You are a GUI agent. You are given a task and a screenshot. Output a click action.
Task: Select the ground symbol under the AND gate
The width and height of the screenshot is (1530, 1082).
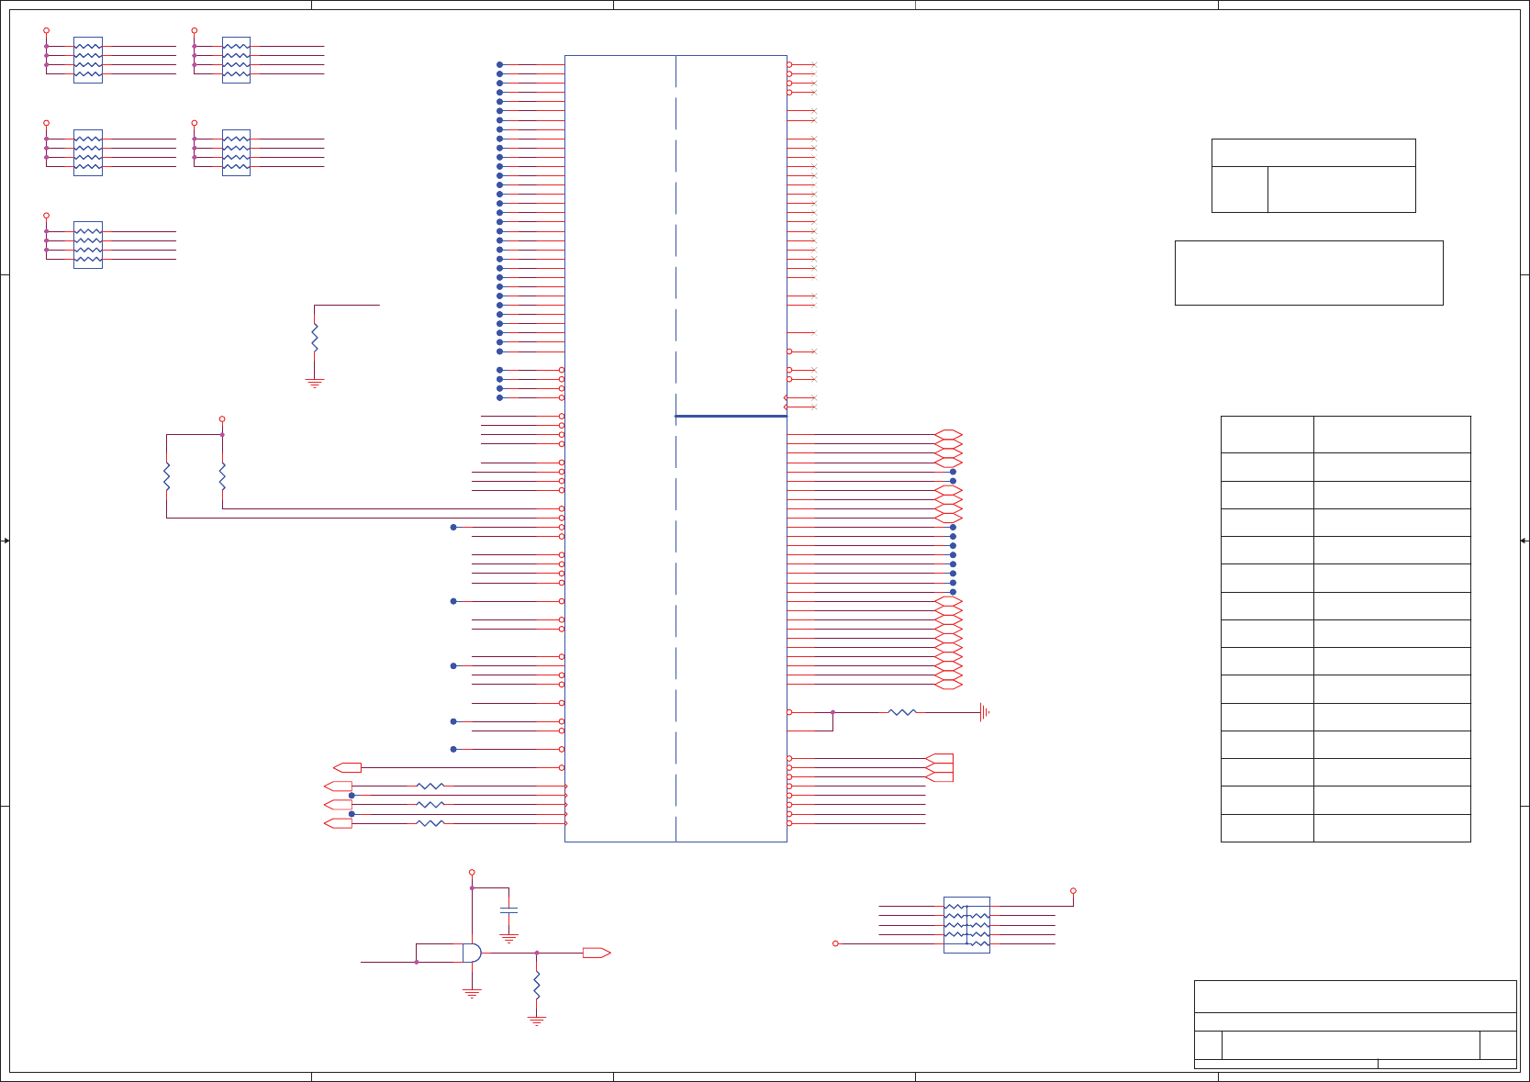[472, 993]
